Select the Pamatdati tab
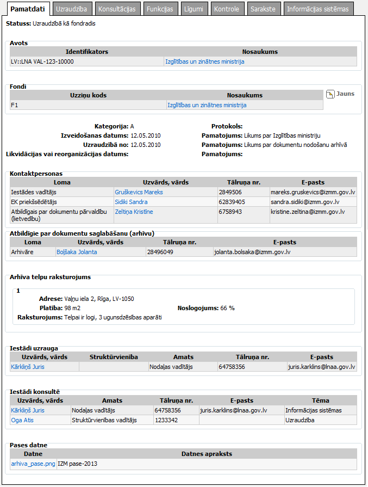Image resolution: width=368 pixels, height=487 pixels. 27,9
